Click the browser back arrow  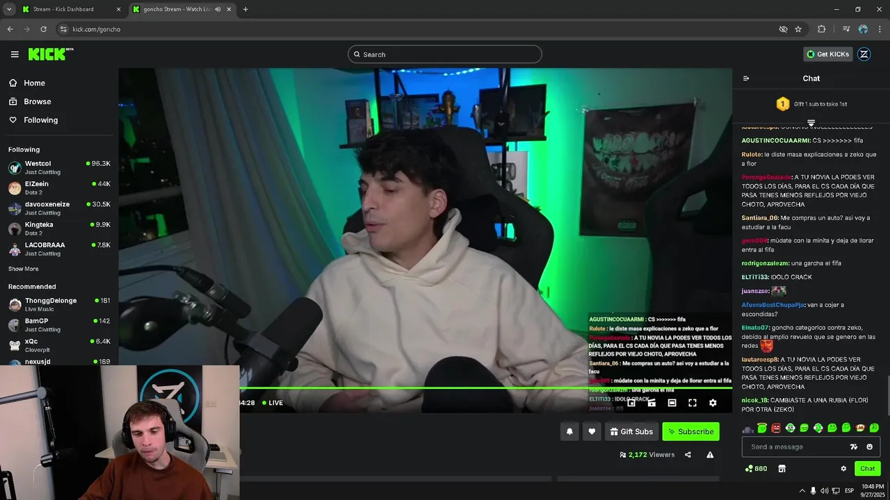tap(10, 29)
